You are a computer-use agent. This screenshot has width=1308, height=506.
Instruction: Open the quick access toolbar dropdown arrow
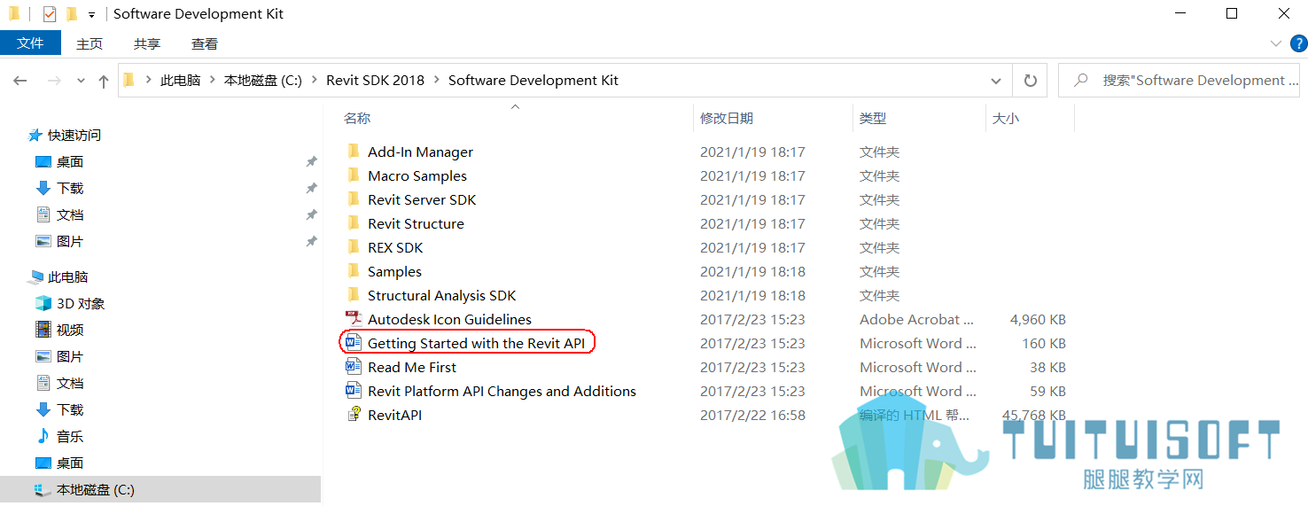click(91, 15)
